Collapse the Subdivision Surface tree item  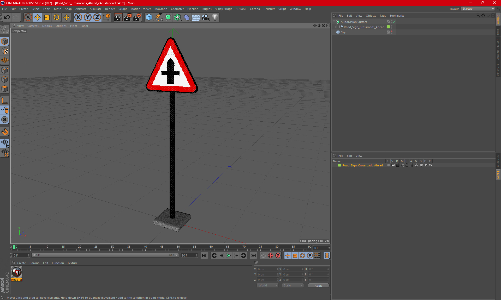[x=334, y=22]
